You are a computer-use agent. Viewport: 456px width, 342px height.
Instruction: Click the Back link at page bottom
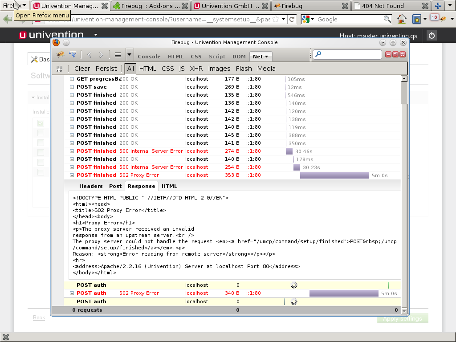39,318
